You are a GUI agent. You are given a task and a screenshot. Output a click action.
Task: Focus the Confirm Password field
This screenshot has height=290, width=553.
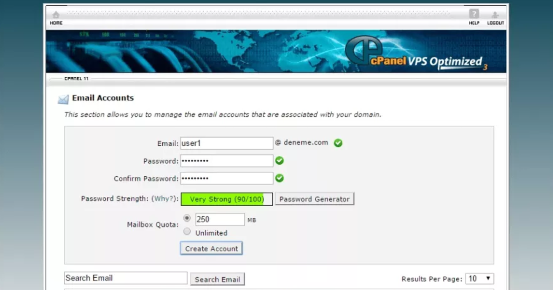click(x=227, y=178)
